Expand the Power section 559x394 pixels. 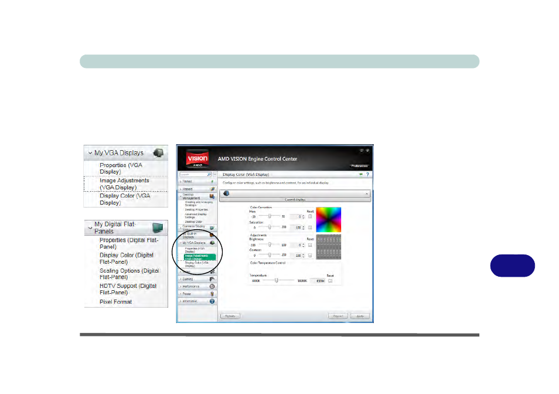point(180,294)
